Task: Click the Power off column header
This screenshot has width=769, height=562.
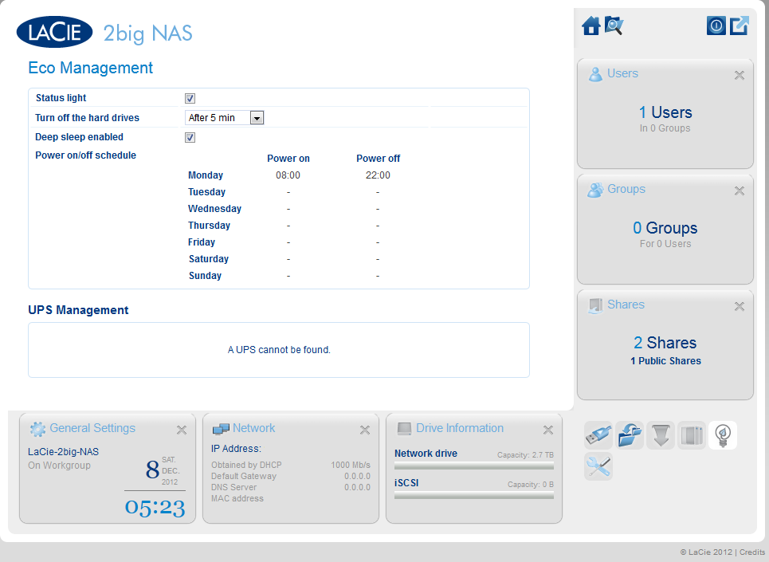Action: 378,159
